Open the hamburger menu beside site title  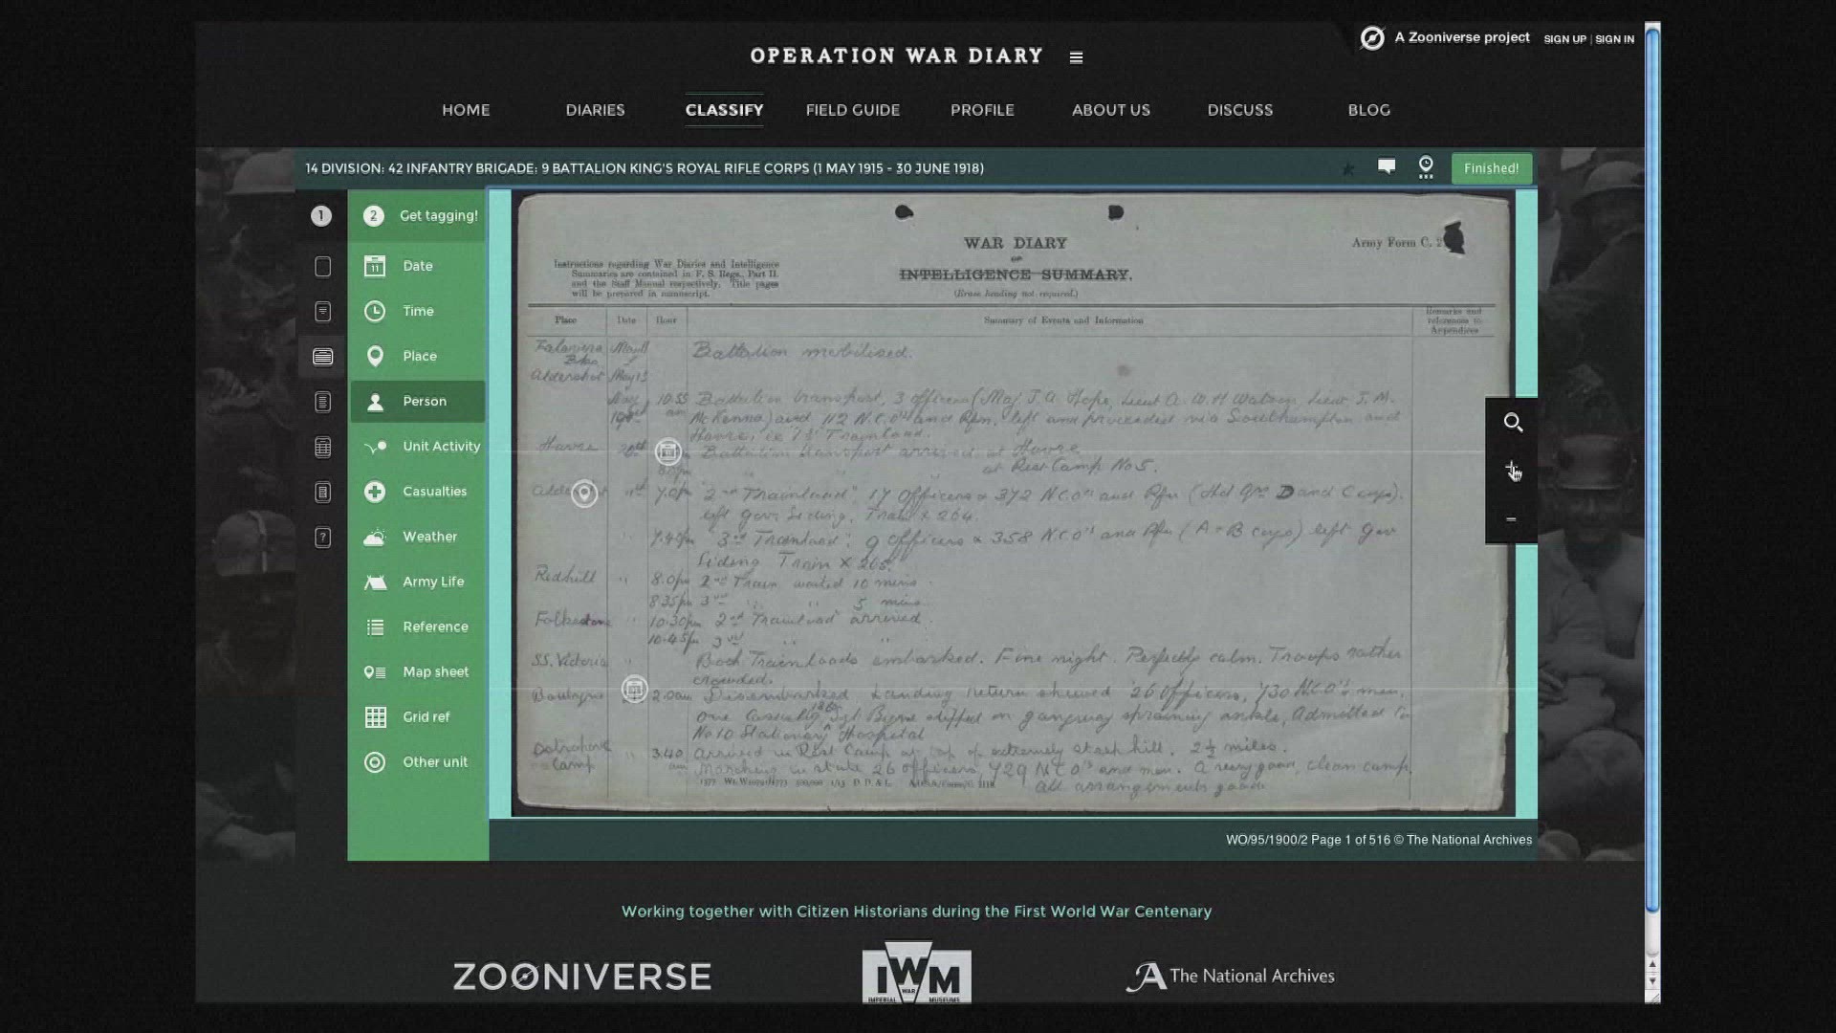(1076, 57)
